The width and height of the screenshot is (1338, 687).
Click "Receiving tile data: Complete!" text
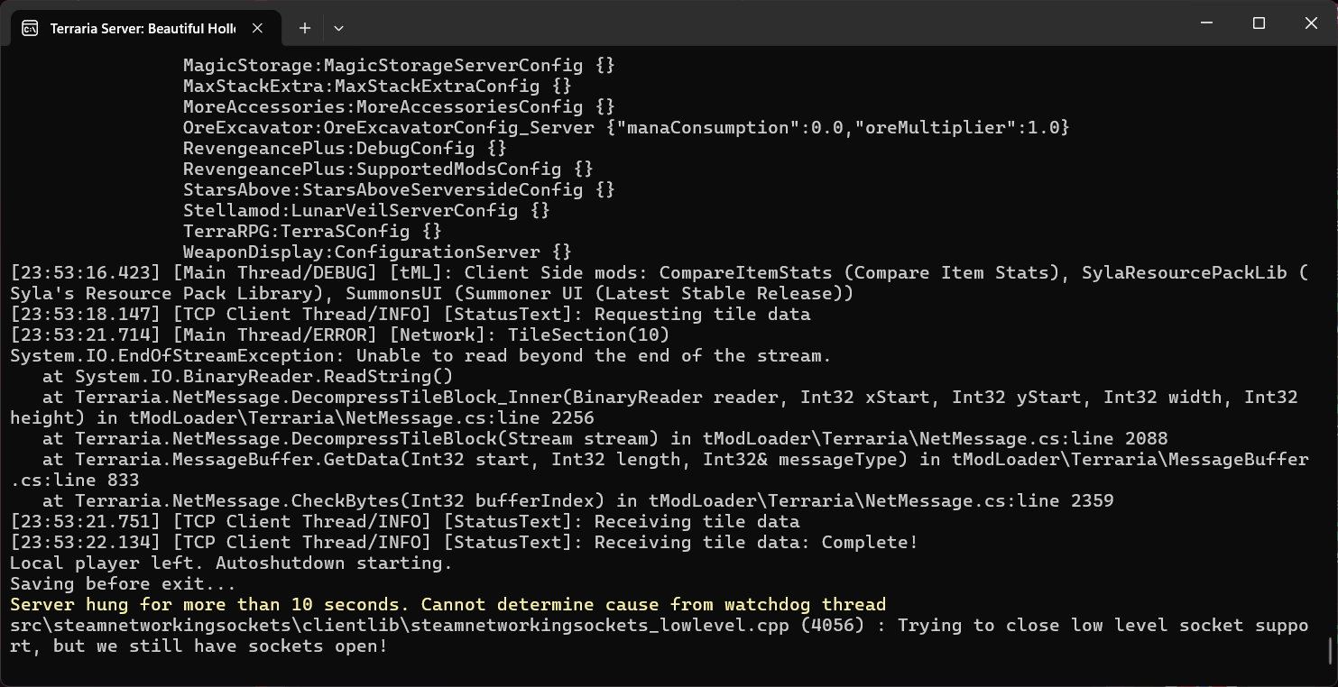pos(756,542)
